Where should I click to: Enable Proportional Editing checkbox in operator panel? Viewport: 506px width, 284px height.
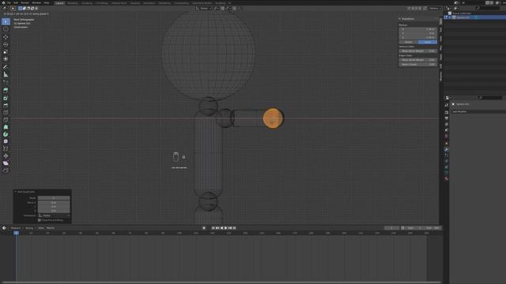[x=40, y=220]
